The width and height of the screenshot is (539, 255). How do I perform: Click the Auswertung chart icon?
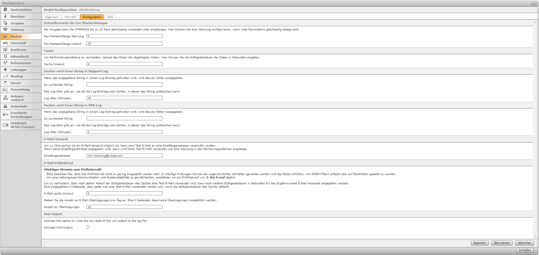point(5,89)
